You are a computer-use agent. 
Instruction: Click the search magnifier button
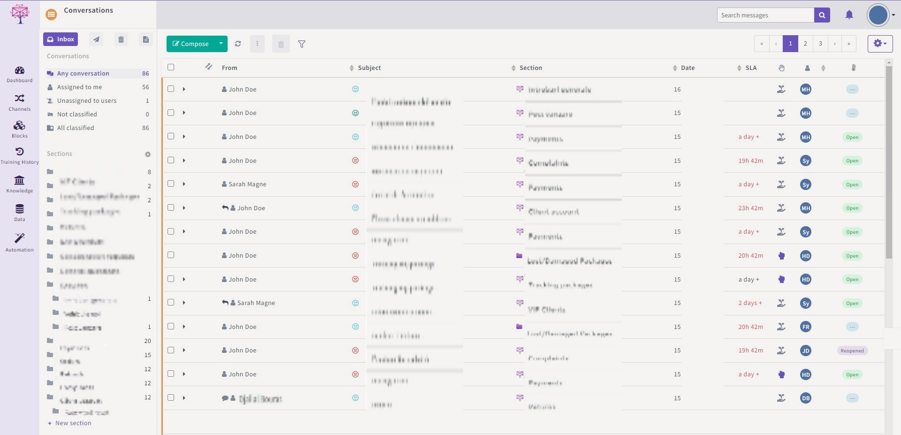tap(822, 15)
